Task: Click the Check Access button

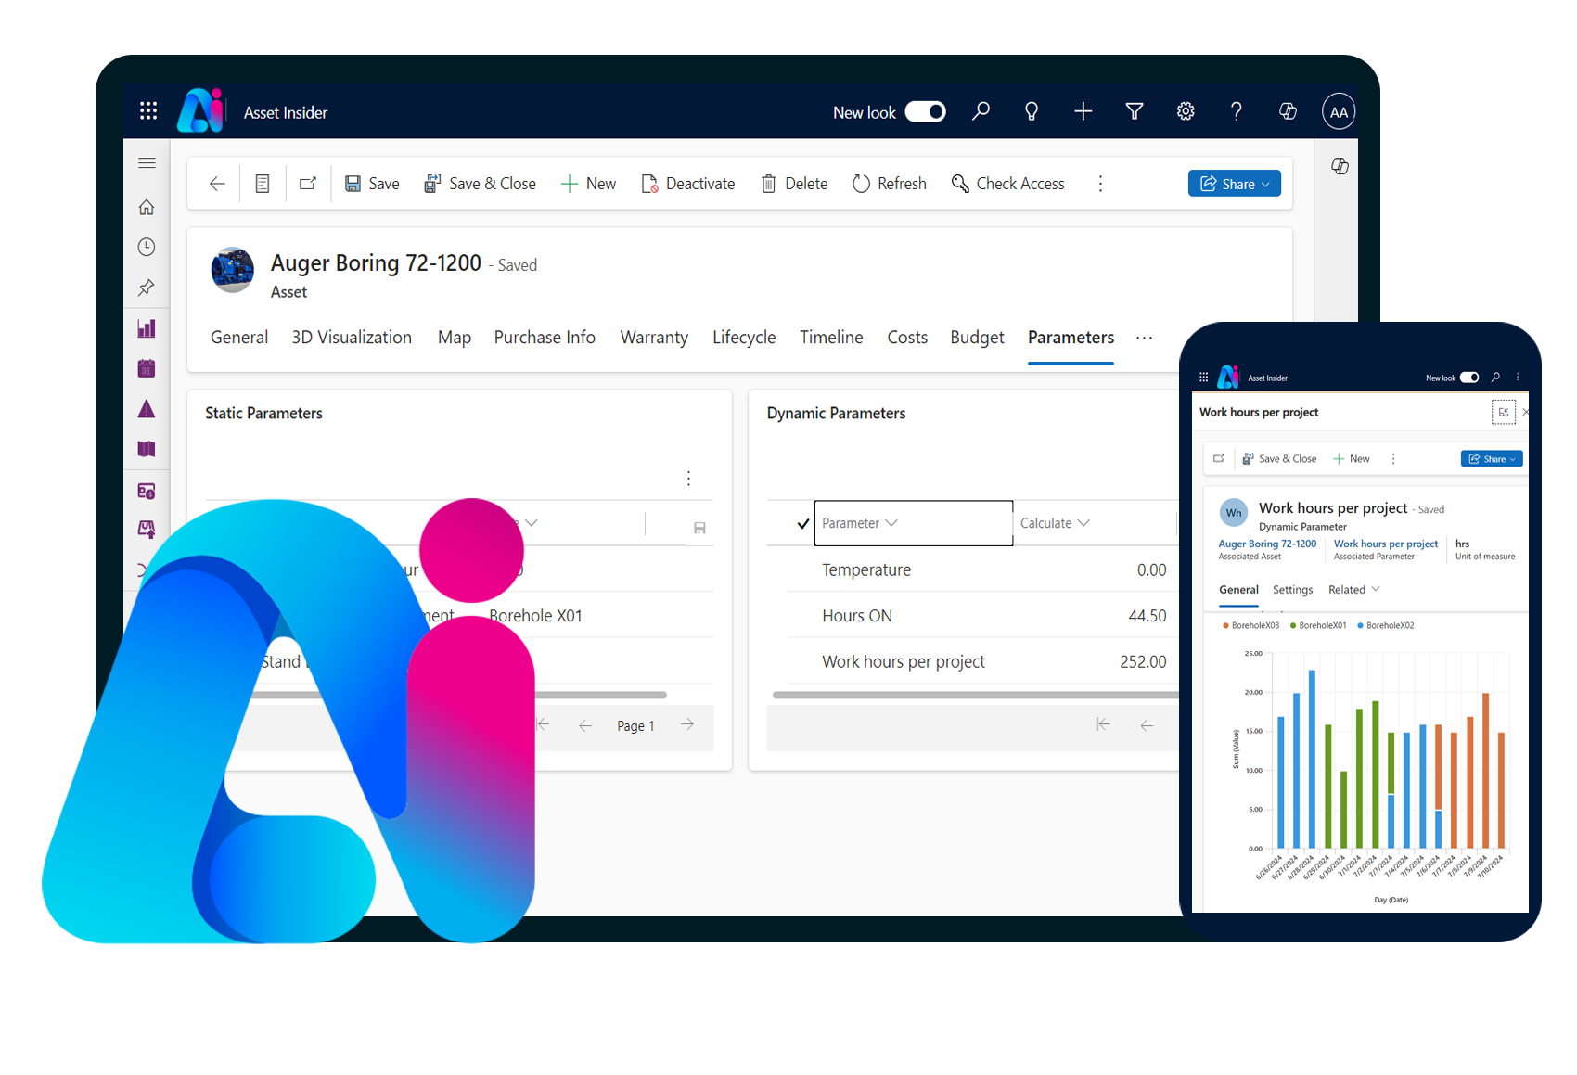Action: point(1008,184)
